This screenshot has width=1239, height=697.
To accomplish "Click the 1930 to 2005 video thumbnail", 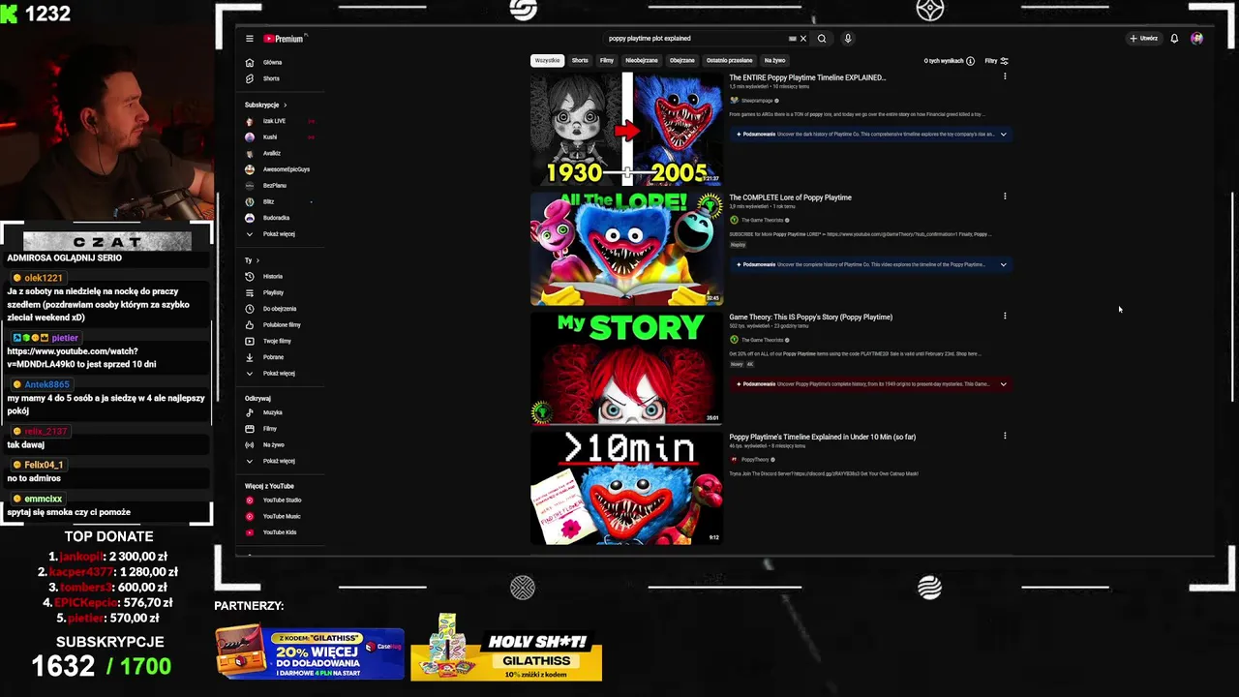I will click(x=626, y=129).
